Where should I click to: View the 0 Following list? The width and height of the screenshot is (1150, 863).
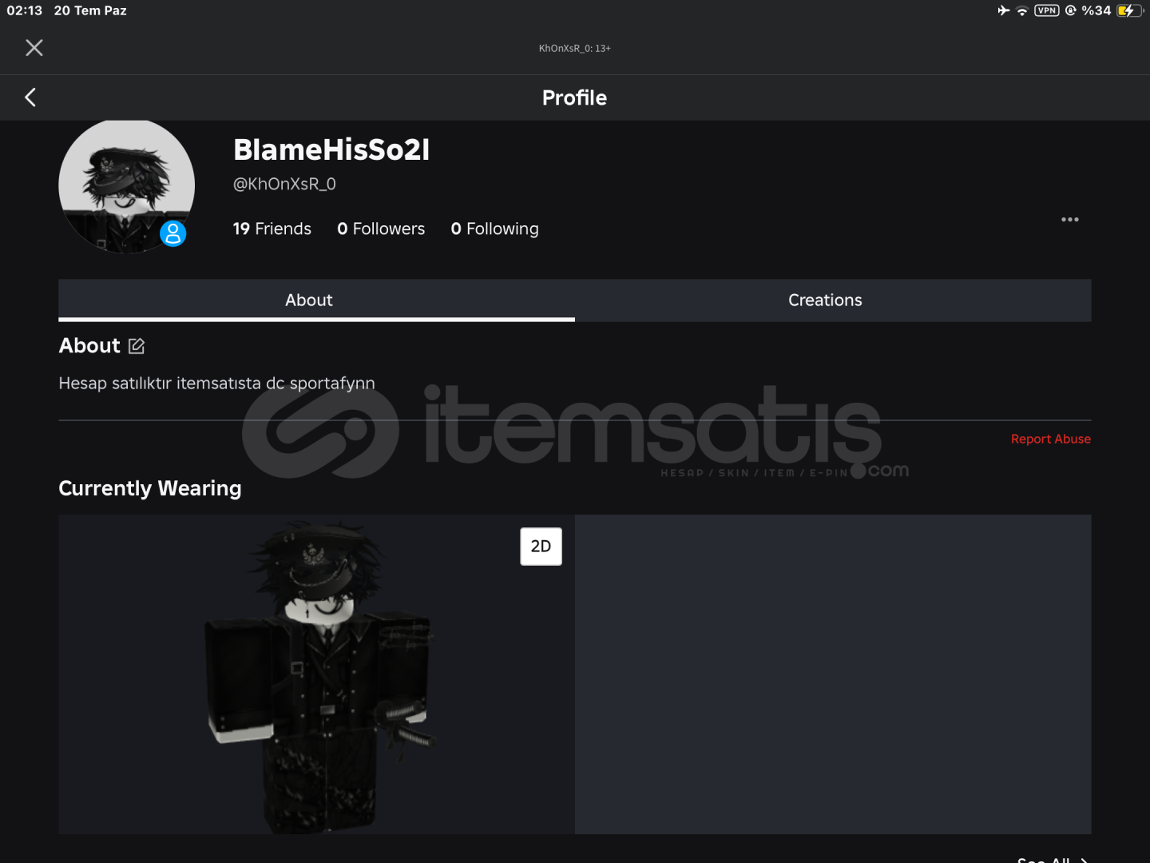[x=494, y=229]
